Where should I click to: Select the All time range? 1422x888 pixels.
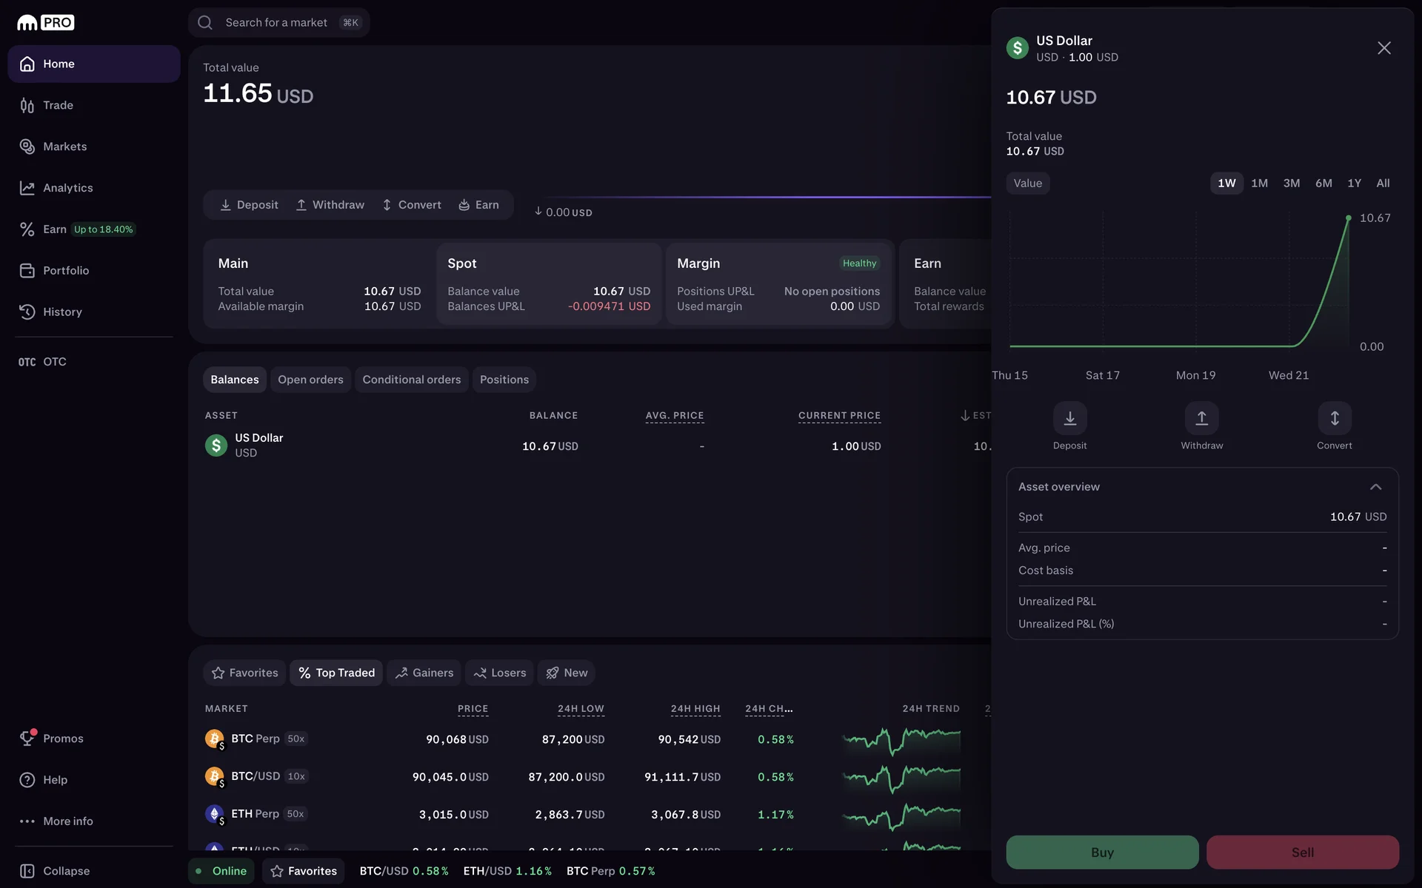tap(1382, 183)
